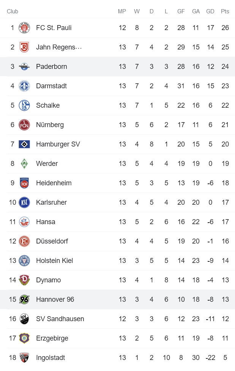
Task: Open the Werder Bremen club badge
Action: click(24, 163)
